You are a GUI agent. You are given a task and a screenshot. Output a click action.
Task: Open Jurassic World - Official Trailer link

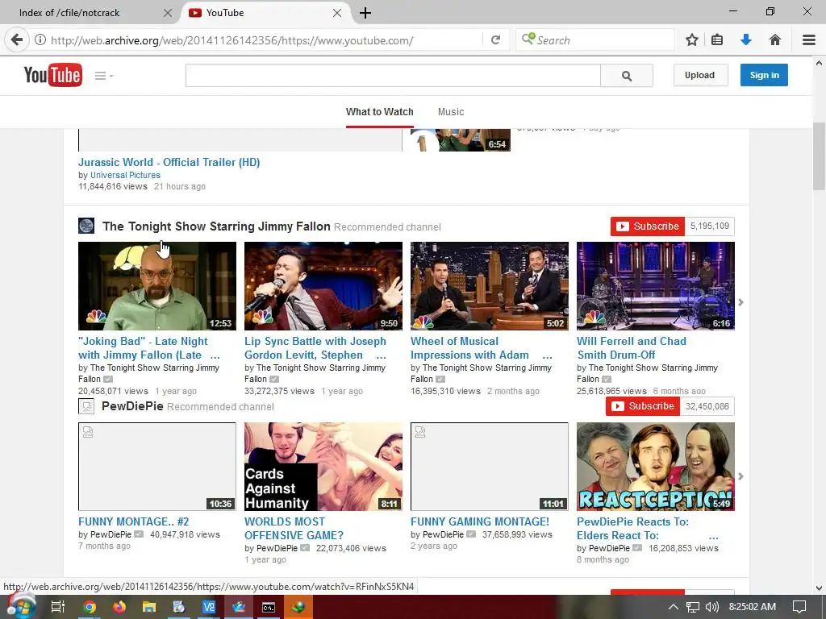(x=169, y=162)
